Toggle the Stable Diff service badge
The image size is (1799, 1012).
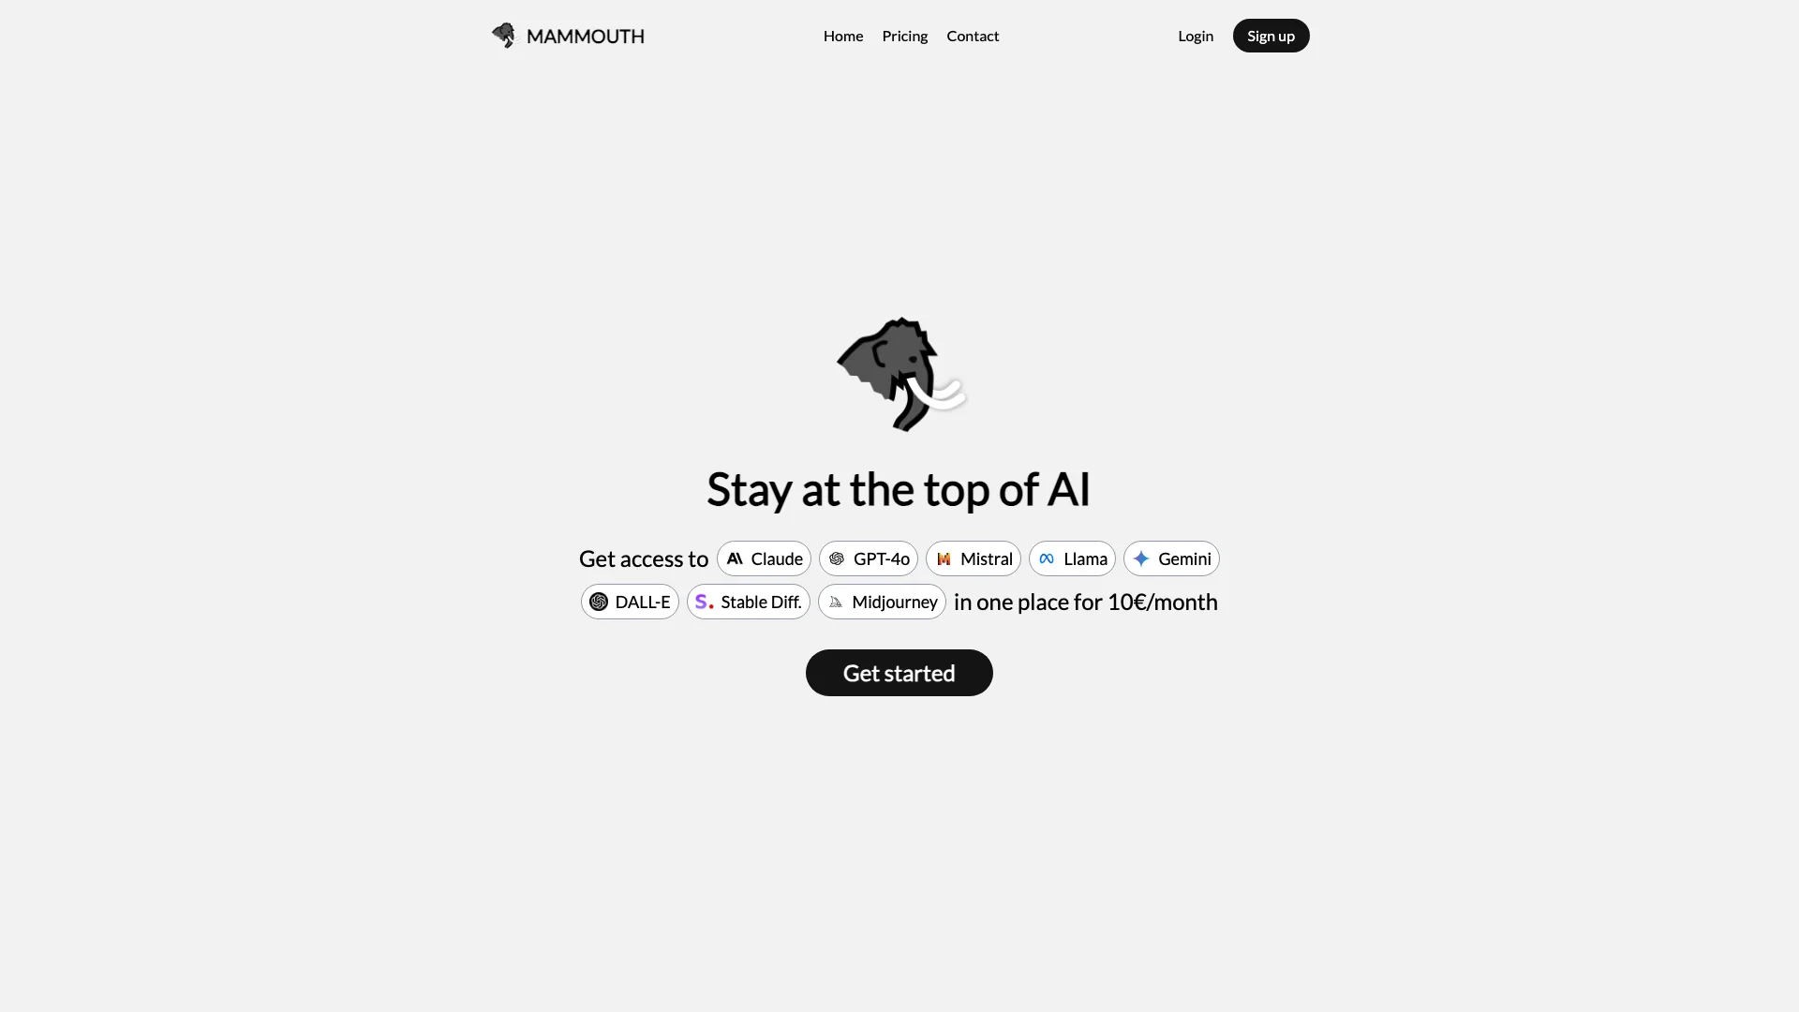tap(748, 602)
